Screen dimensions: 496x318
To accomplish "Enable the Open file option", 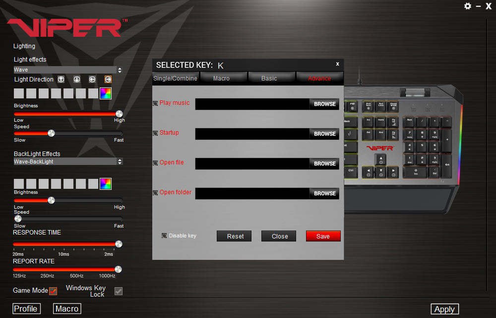I will (155, 163).
